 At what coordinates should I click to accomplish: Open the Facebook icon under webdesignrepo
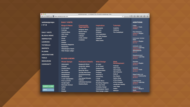42,25
